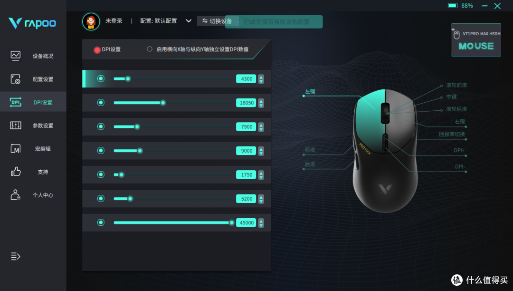The width and height of the screenshot is (513, 291).
Task: Select the DPI+ button label
Action: [x=459, y=150]
